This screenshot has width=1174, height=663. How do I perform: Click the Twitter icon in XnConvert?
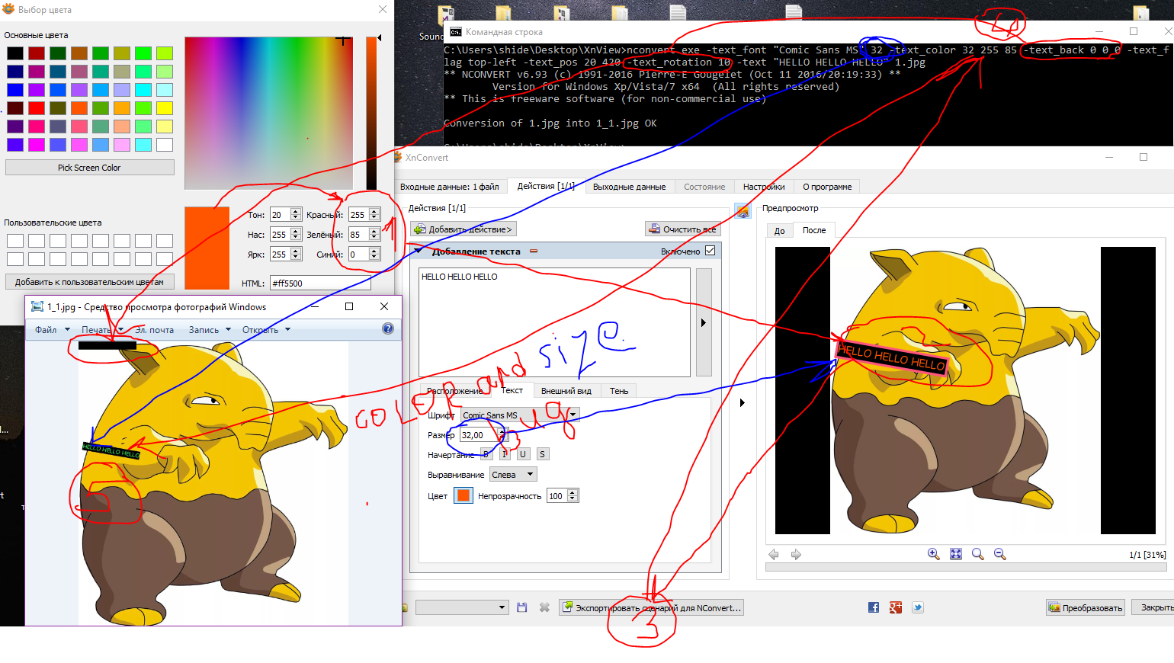pyautogui.click(x=918, y=607)
